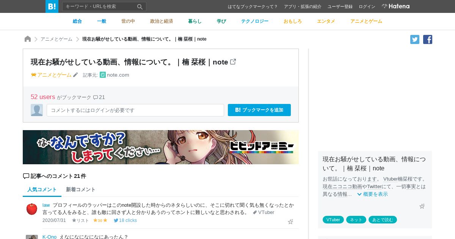Screen dimensions: 455x239
Task: Open the article title link
Action: 129,62
